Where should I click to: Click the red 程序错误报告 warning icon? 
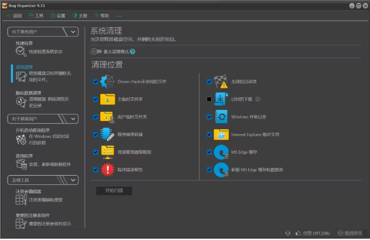108,170
